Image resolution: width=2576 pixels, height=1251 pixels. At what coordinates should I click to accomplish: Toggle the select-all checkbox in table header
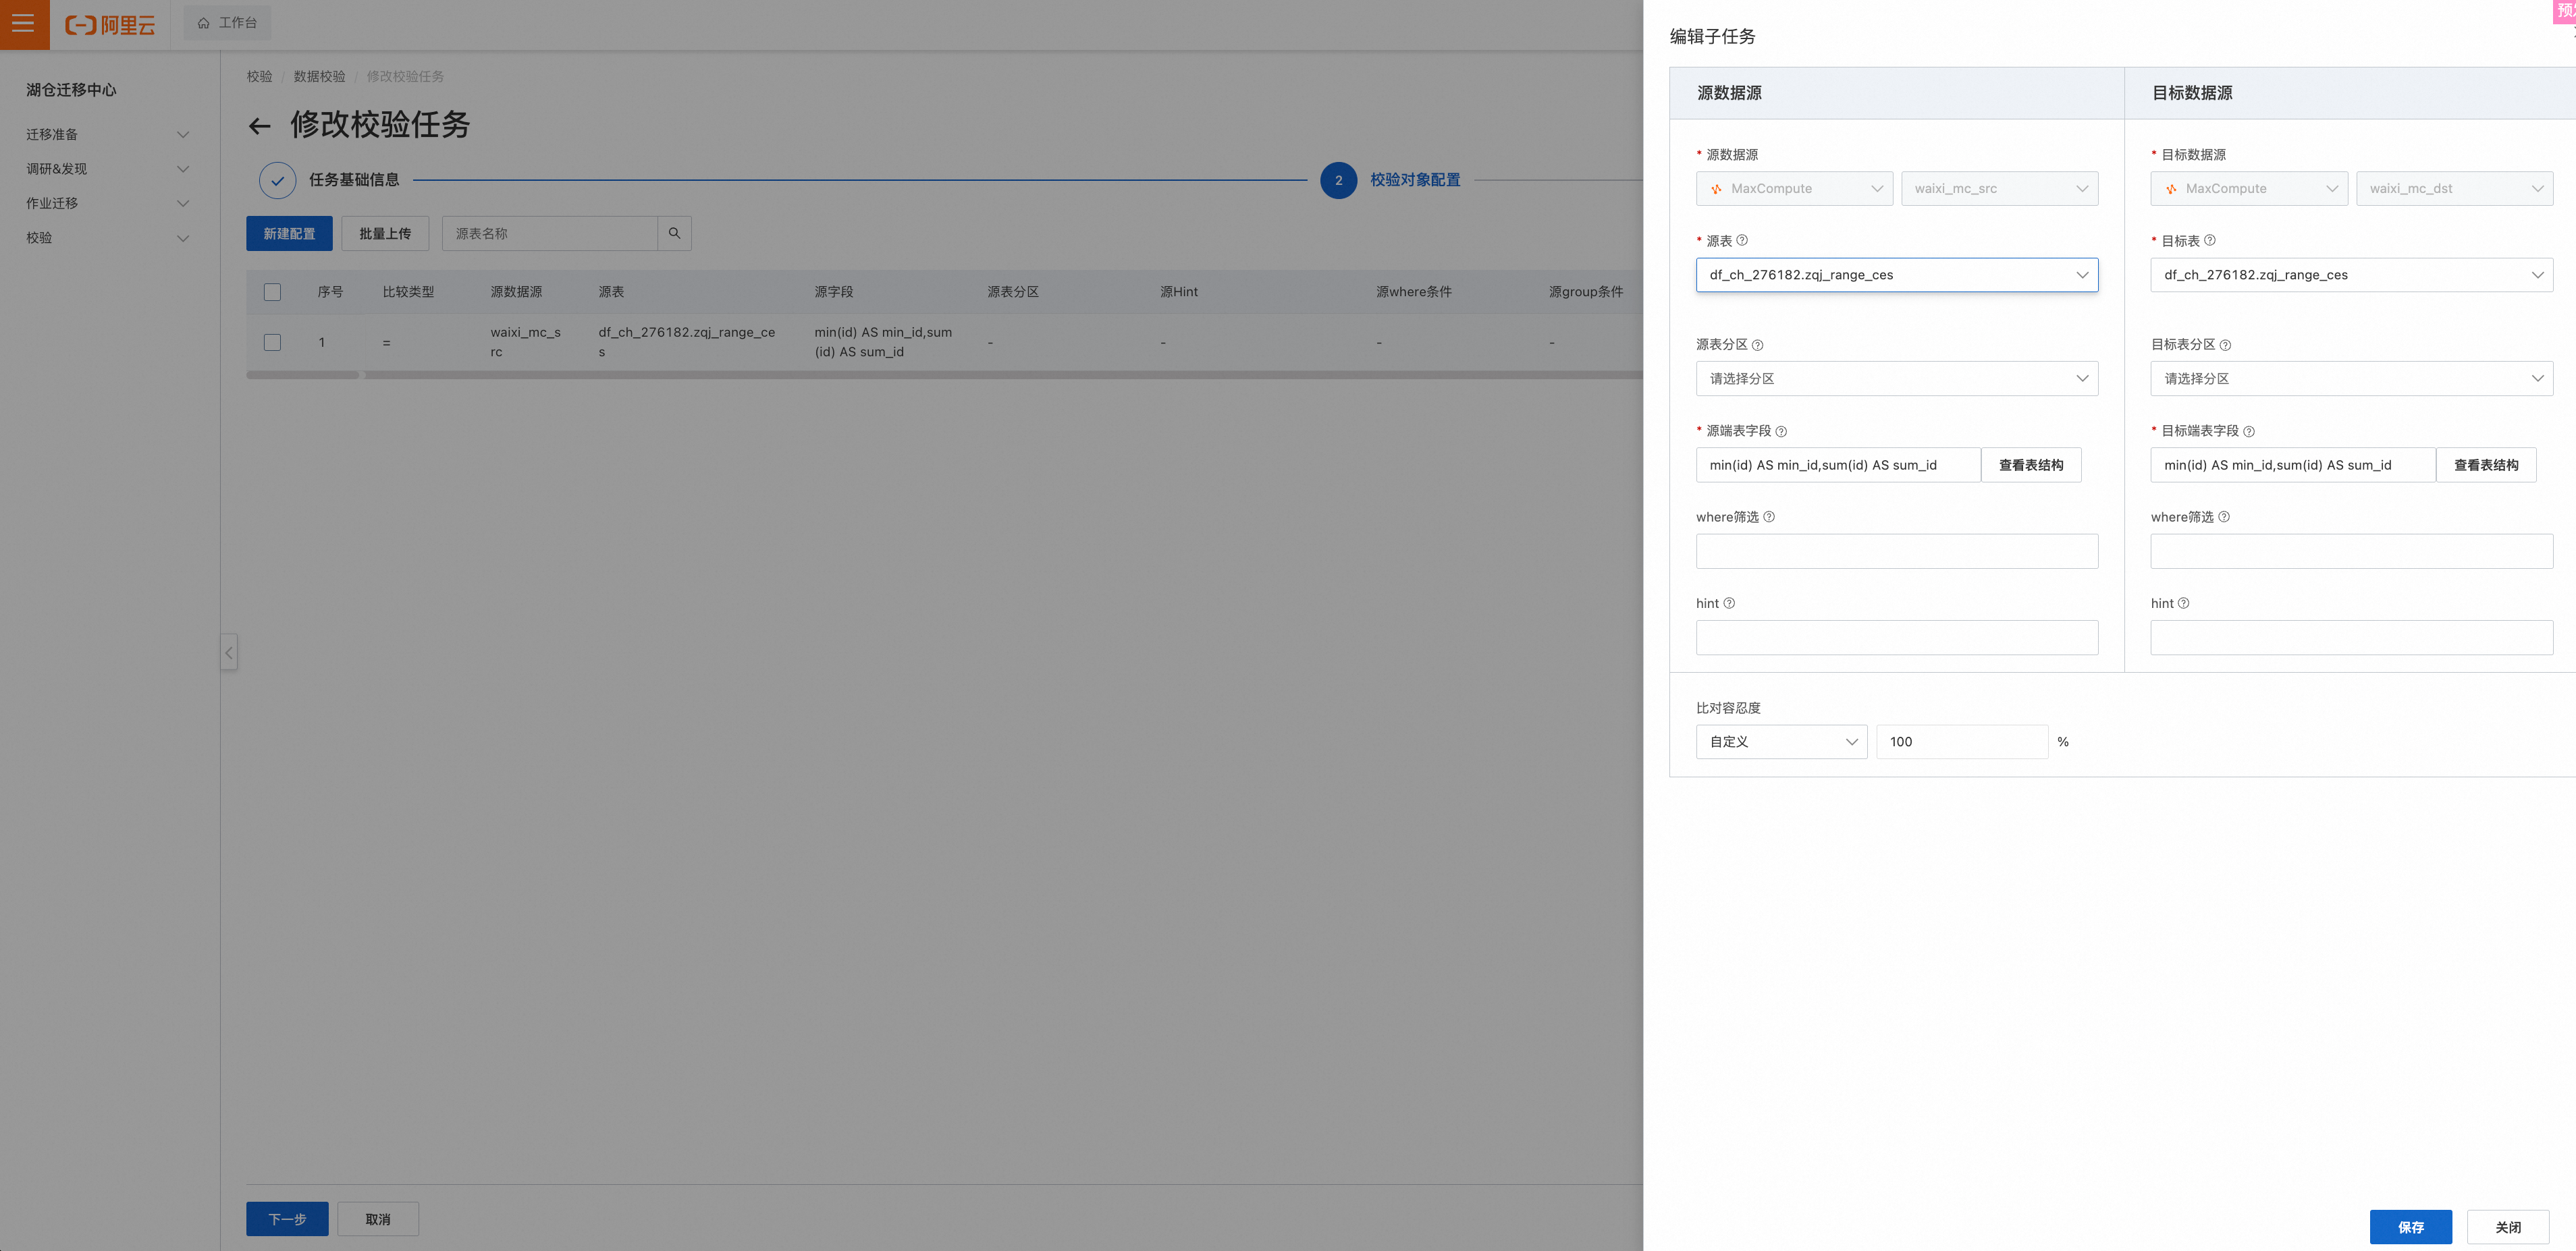[x=272, y=291]
